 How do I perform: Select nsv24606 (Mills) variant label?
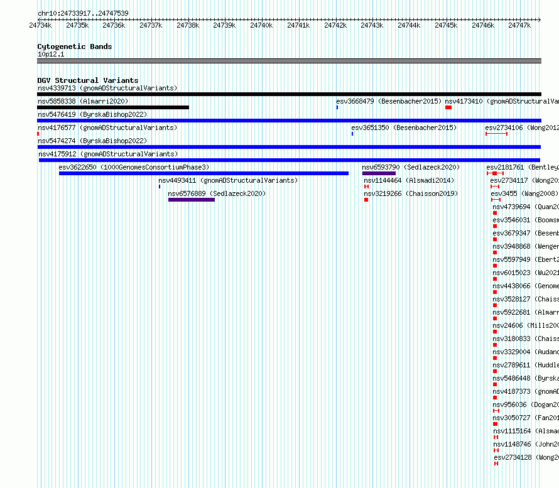526,325
